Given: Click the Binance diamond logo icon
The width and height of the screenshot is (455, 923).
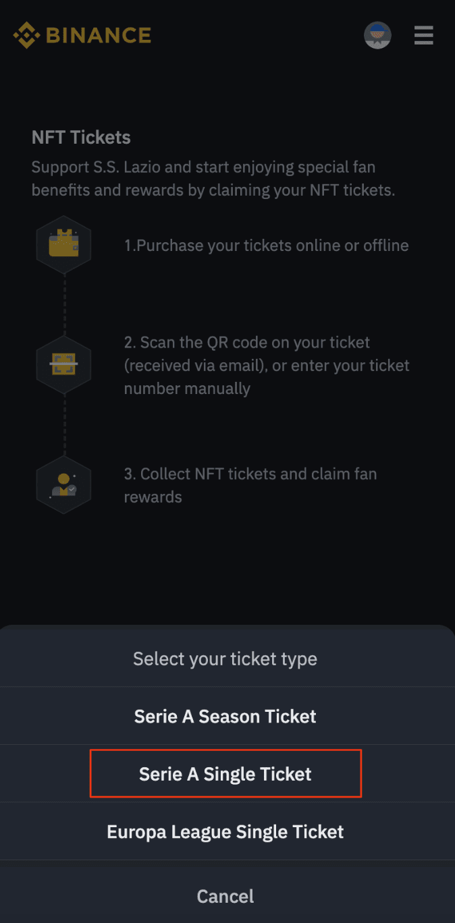Looking at the screenshot, I should pyautogui.click(x=27, y=35).
